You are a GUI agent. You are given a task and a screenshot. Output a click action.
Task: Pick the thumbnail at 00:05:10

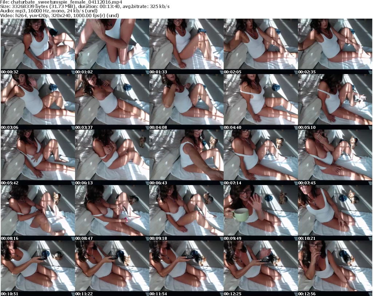(335, 102)
